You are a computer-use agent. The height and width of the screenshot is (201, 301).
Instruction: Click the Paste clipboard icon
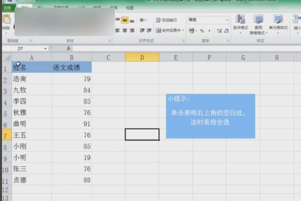7,20
